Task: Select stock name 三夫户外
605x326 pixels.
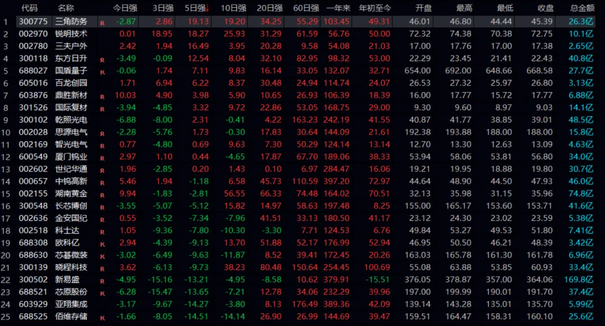Action: click(71, 46)
